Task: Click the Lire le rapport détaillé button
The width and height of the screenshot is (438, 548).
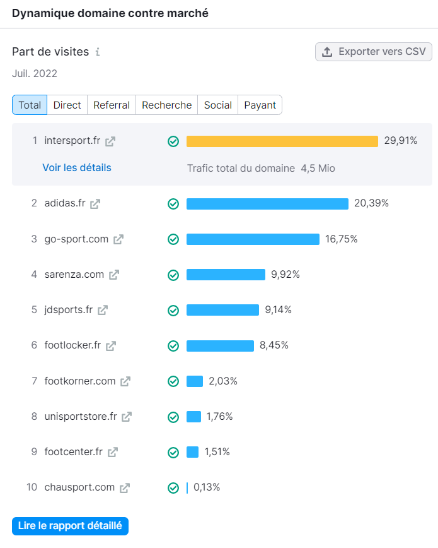Action: point(70,526)
